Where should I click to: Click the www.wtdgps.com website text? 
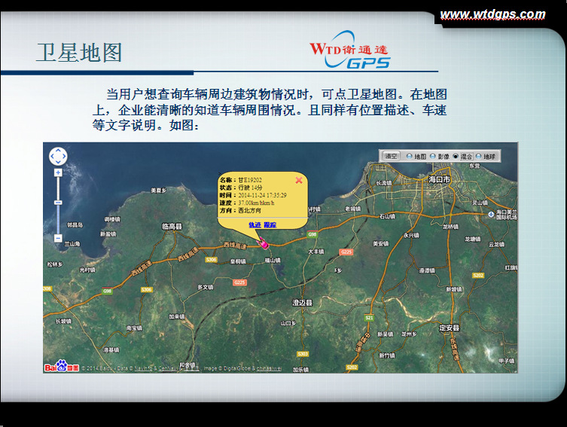[492, 14]
